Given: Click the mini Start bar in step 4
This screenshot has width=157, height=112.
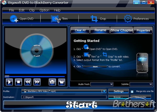Looking at the screenshot, I should click(x=95, y=67).
